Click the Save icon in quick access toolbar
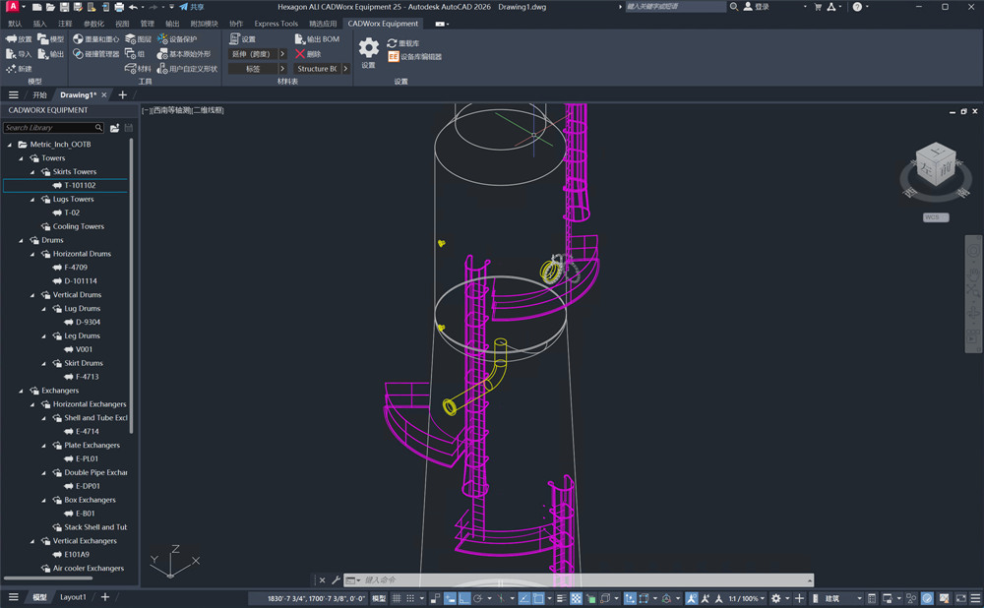 [x=64, y=7]
